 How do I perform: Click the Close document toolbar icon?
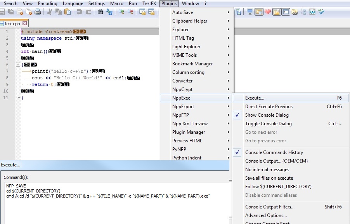20,12
